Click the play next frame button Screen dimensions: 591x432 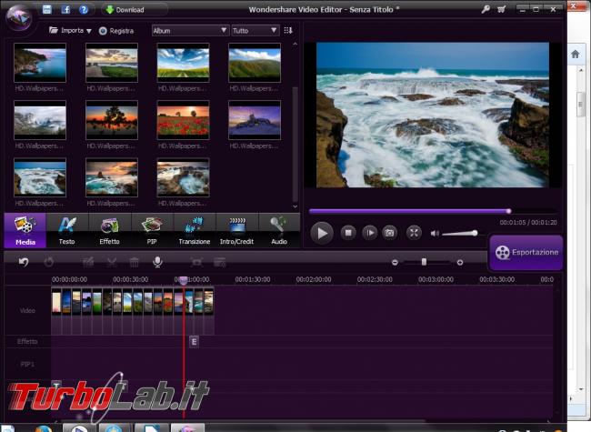point(370,233)
